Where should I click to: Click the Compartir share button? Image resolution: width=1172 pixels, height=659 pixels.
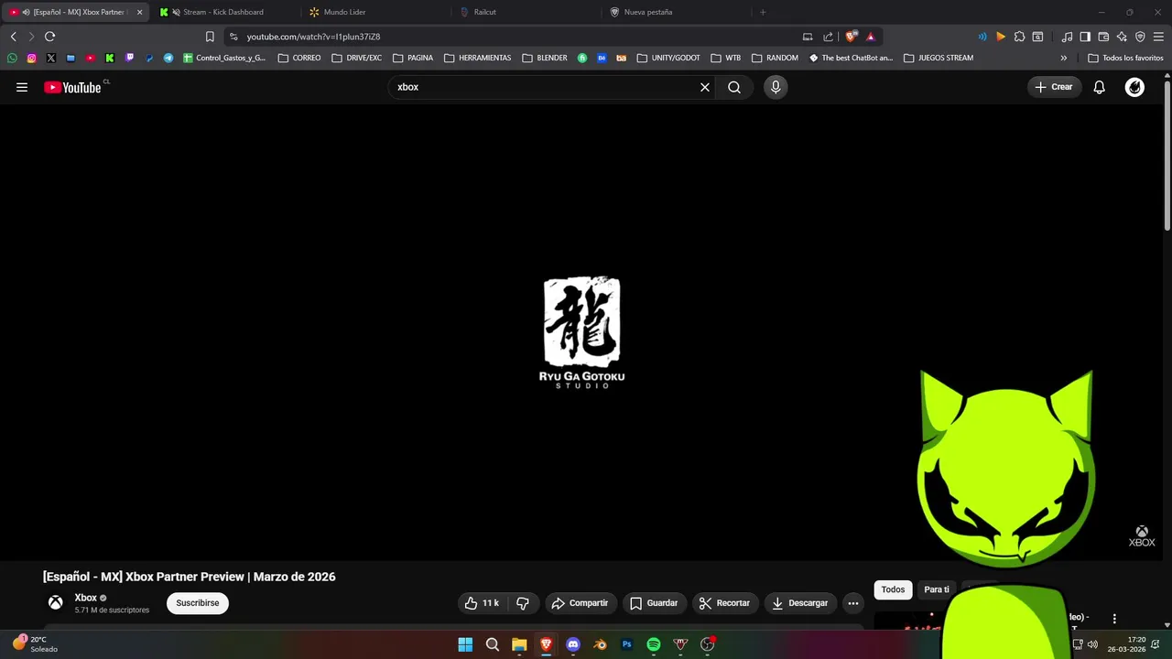(581, 603)
